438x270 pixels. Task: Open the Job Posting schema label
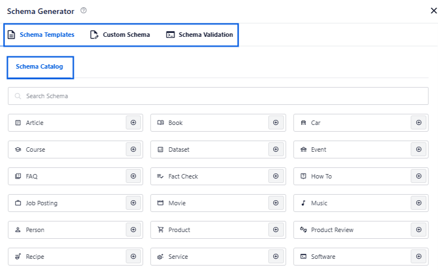click(41, 203)
